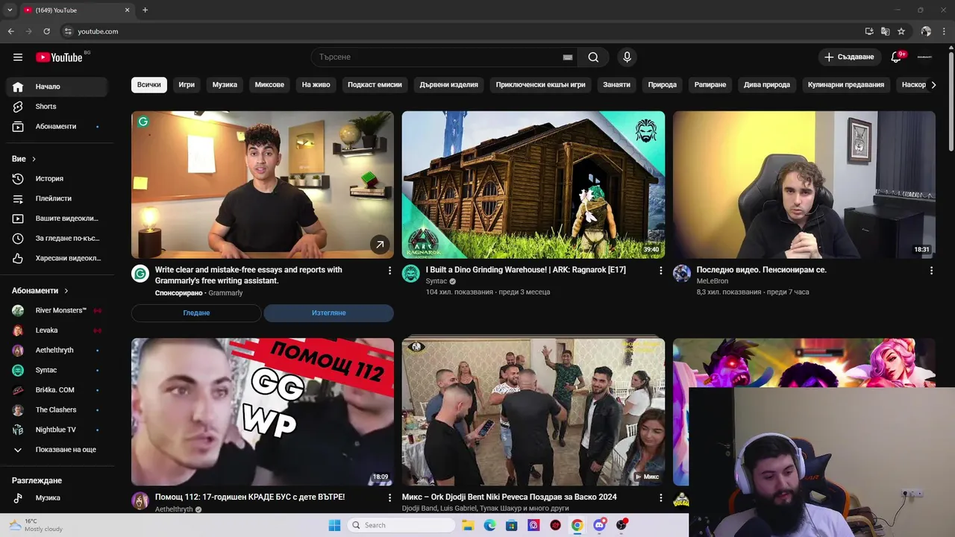The height and width of the screenshot is (537, 955).
Task: Open notifications bell
Action: (896, 57)
